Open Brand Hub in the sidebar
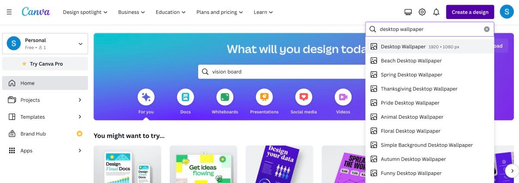 [45, 134]
